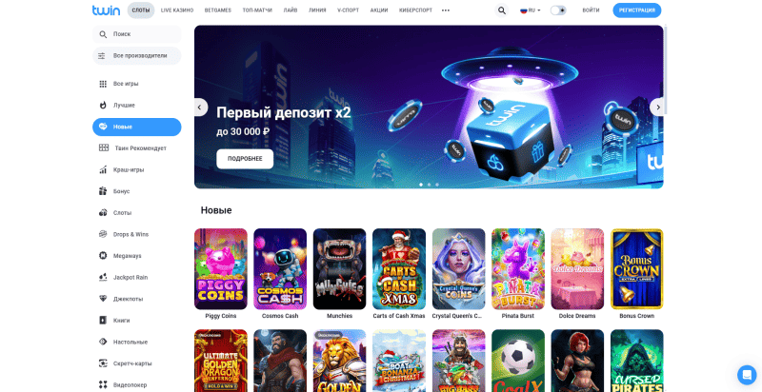The height and width of the screenshot is (392, 762).
Task: Click the Регистрация button
Action: (x=636, y=10)
